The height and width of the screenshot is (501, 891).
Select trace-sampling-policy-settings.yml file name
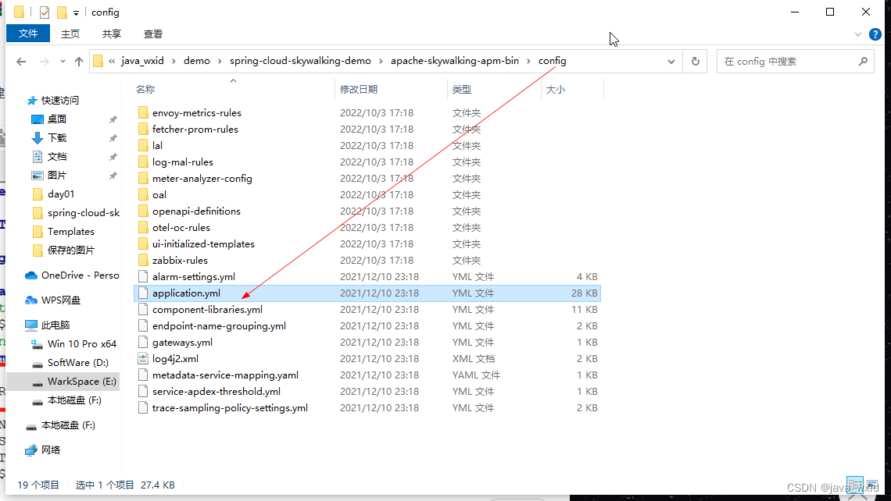tap(230, 408)
